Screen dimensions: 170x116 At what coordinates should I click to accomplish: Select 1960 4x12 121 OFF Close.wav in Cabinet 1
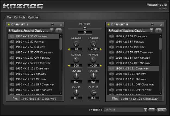point(33,84)
